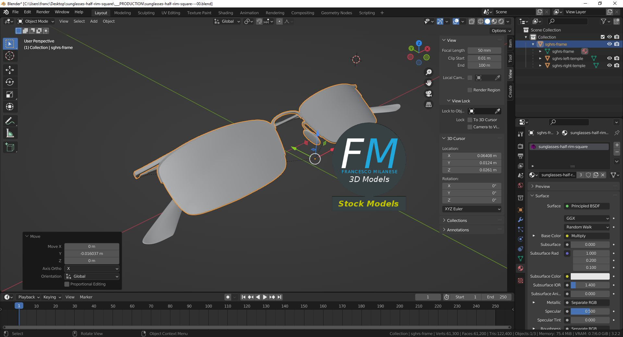
Task: Jump to the timeline end frame
Action: pos(279,297)
